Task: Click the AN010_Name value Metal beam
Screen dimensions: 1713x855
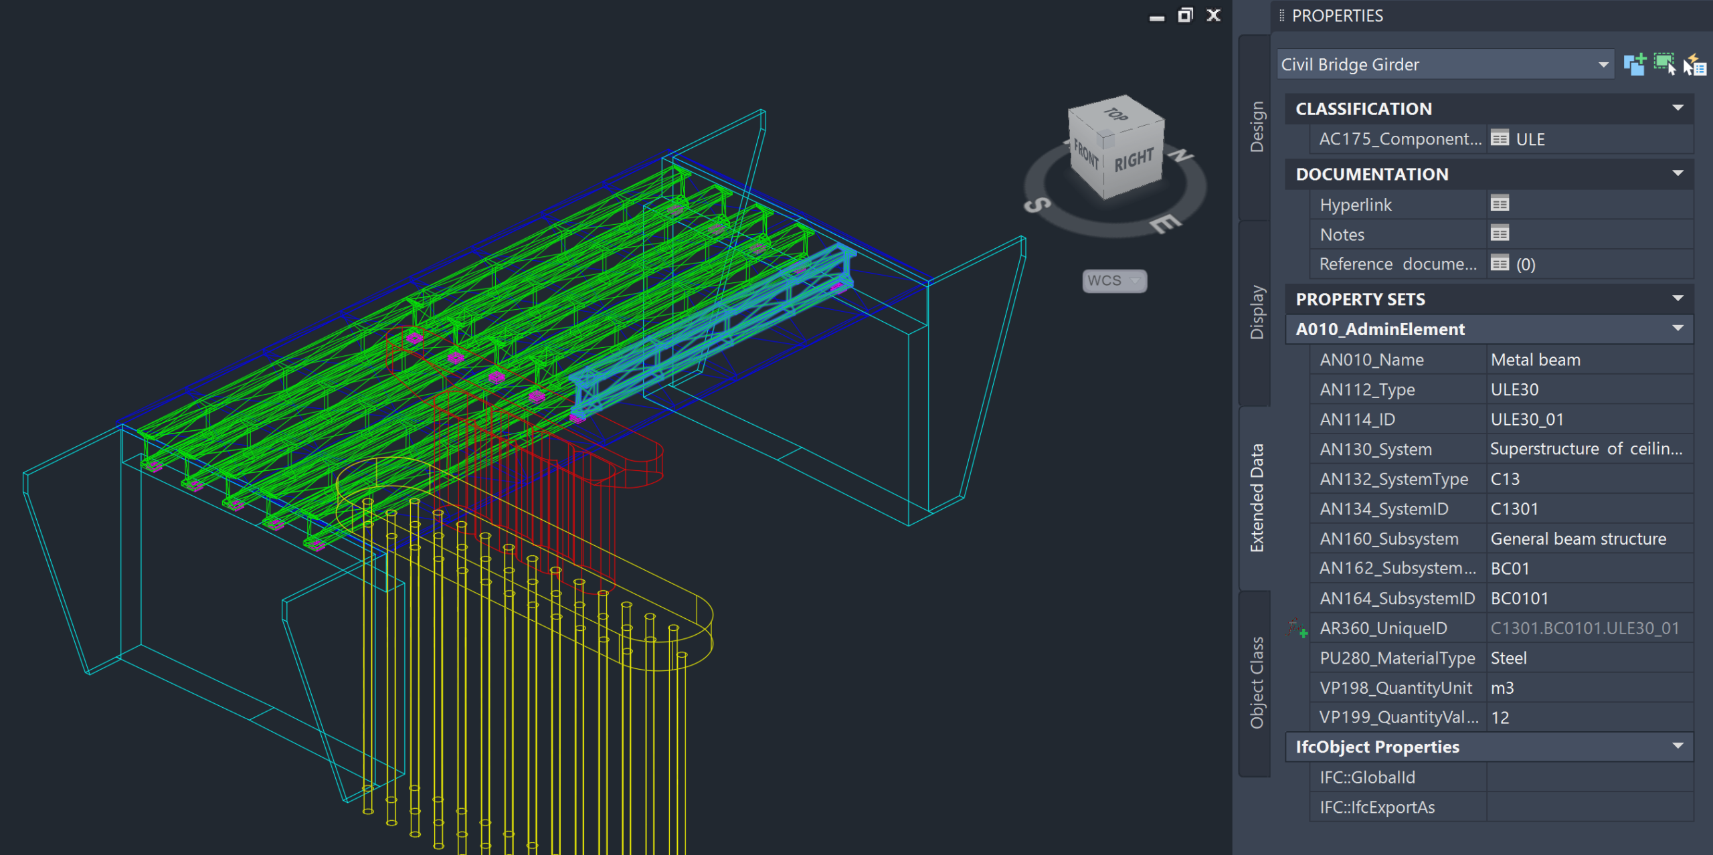Action: [x=1535, y=360]
